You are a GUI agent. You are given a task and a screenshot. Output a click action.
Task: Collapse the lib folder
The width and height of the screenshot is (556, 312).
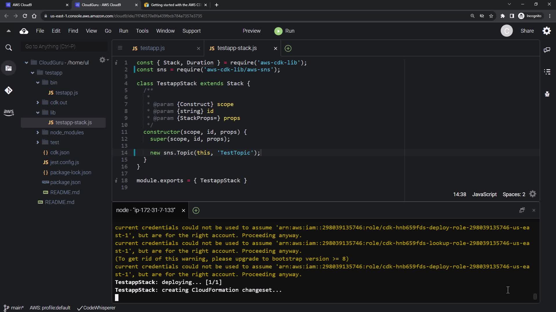tap(38, 113)
